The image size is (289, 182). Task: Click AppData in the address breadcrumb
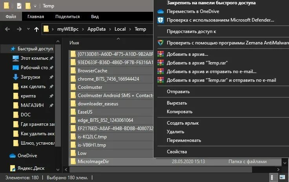point(96,29)
